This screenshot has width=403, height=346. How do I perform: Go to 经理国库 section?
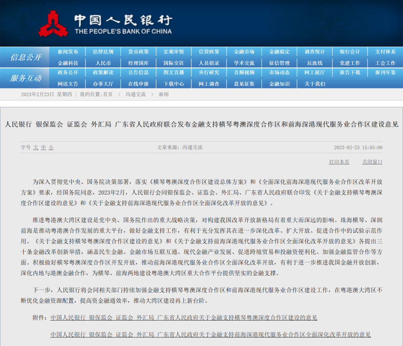[x=138, y=63]
